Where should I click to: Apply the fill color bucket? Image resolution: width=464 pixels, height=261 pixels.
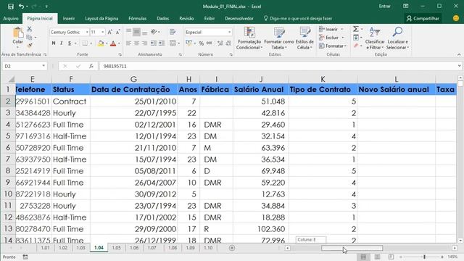coord(101,43)
